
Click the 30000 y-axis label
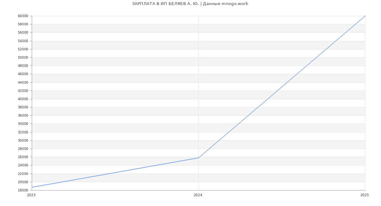(23, 140)
